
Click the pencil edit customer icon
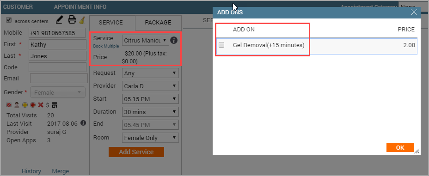(59, 20)
